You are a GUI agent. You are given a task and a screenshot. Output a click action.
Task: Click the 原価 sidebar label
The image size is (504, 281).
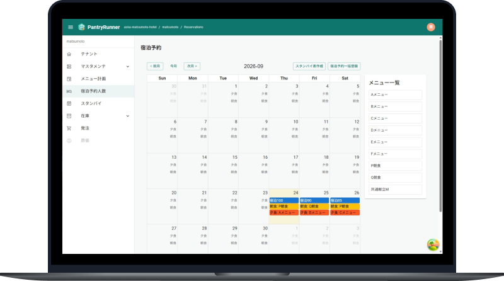click(x=85, y=140)
